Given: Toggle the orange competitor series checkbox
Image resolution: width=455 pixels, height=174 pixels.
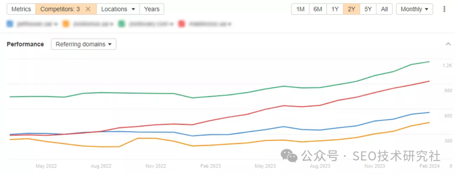Looking at the screenshot, I should tap(65, 24).
